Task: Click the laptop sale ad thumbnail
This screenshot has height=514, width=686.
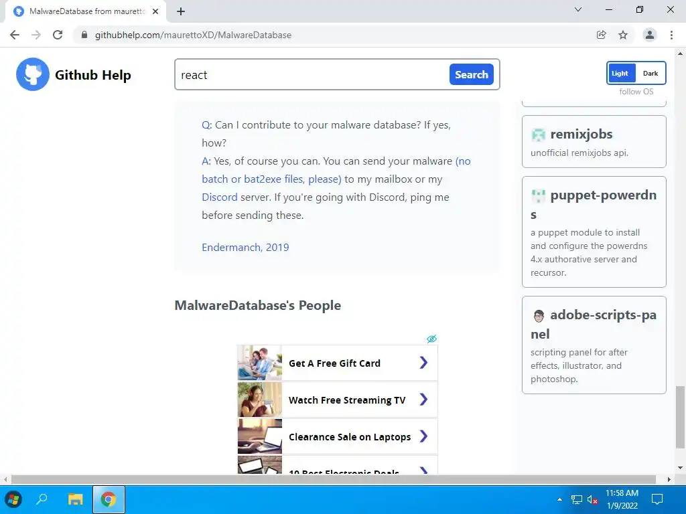Action: pyautogui.click(x=260, y=436)
